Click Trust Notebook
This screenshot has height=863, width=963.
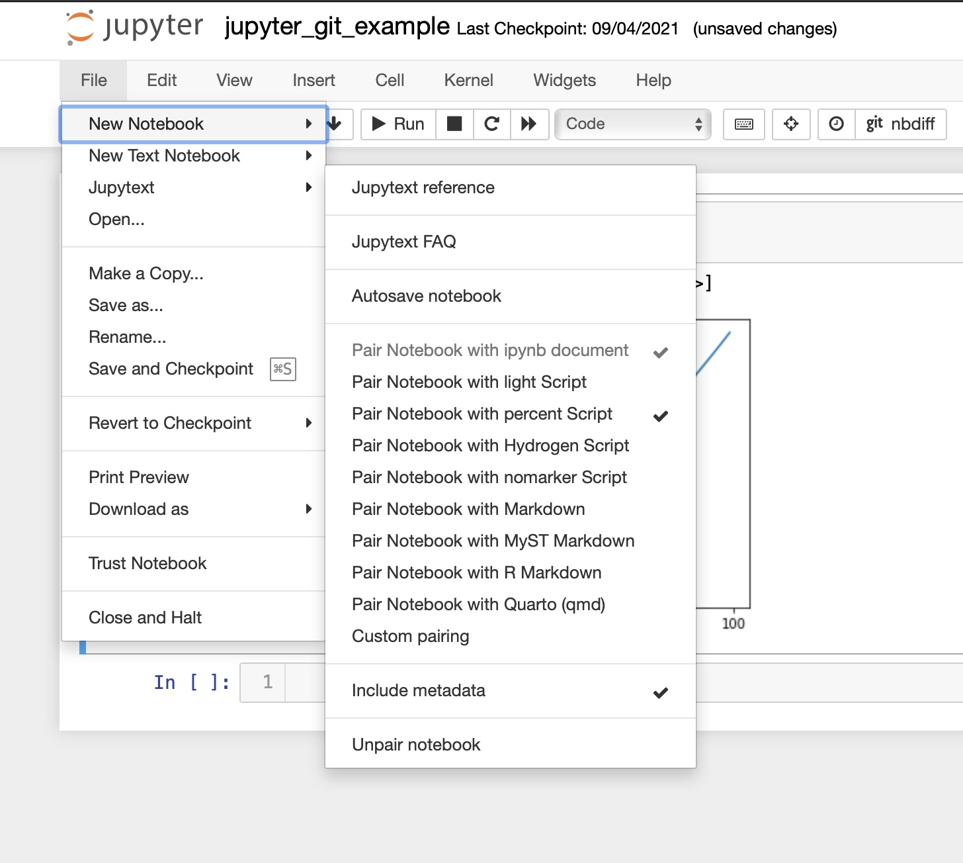(x=194, y=563)
